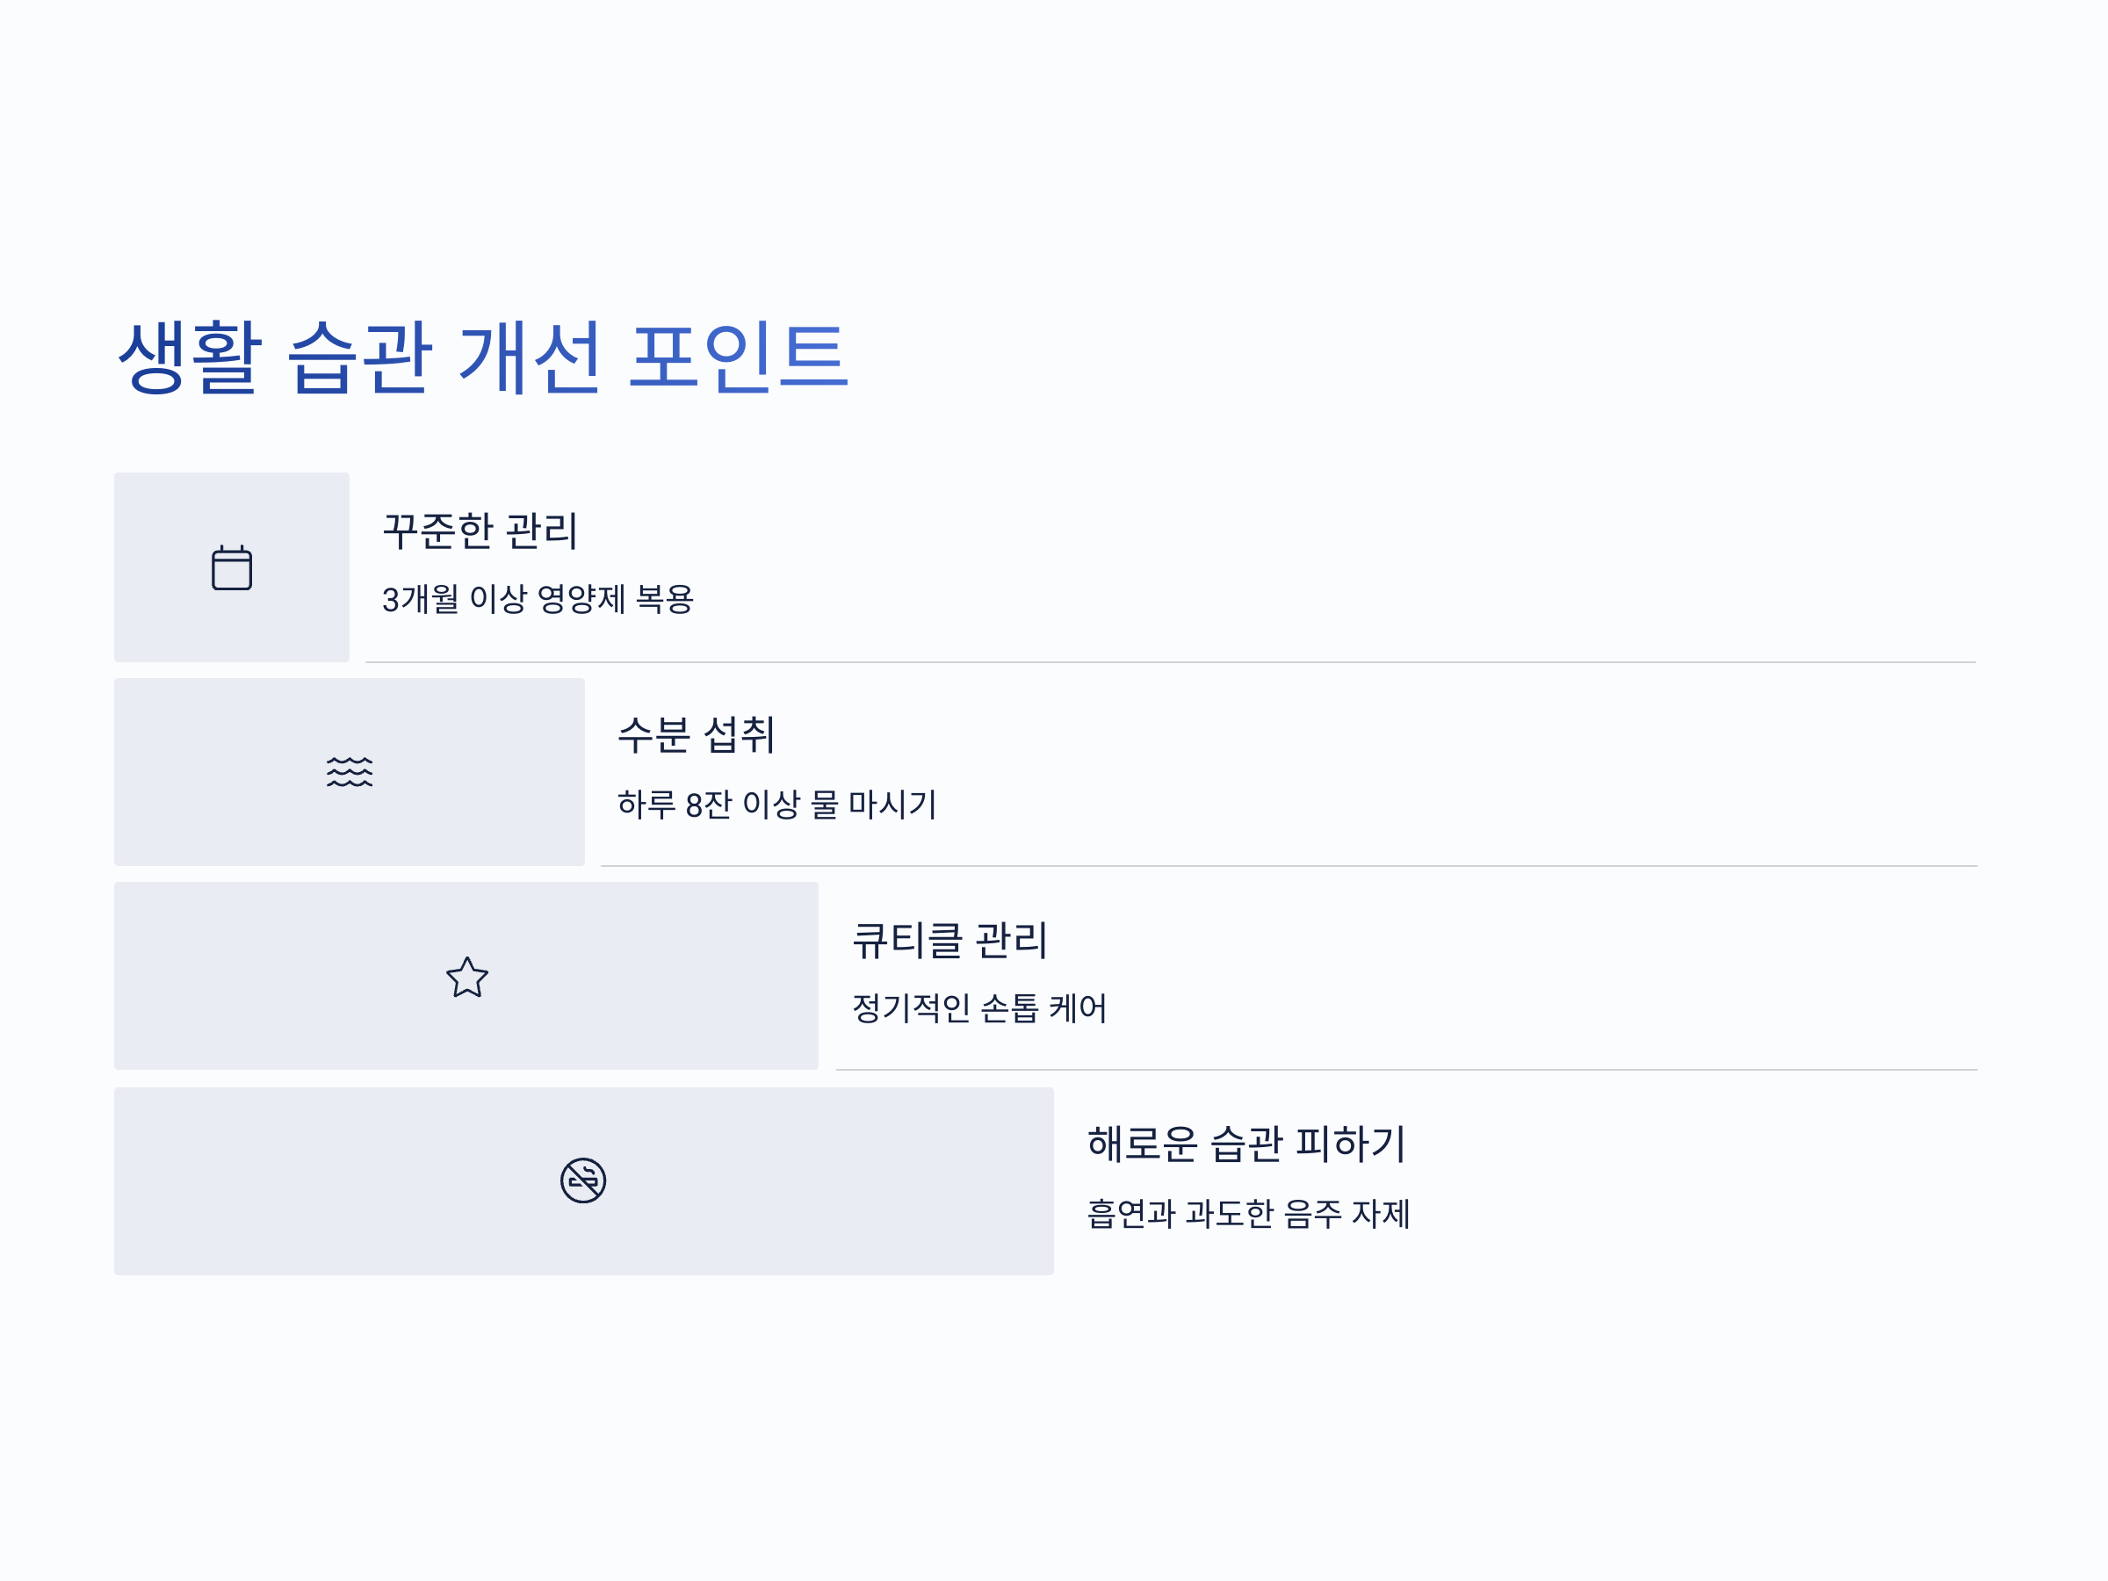Click the heading 수분 섭취
This screenshot has width=2108, height=1581.
pos(696,735)
